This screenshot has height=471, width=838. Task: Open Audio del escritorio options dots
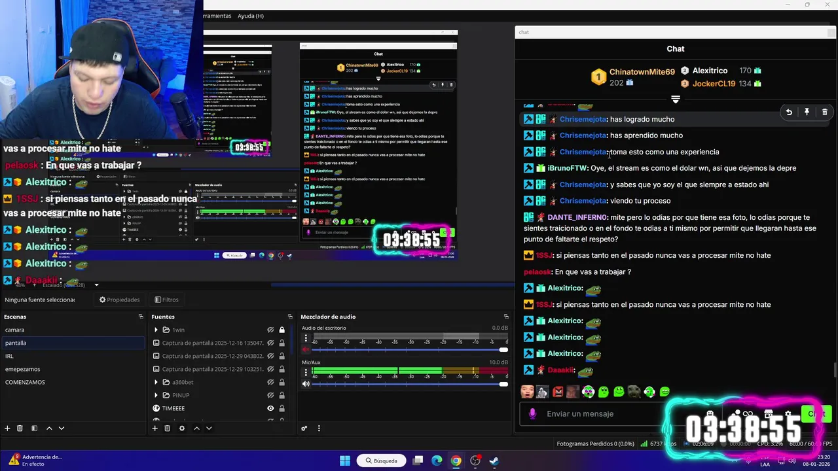pyautogui.click(x=305, y=338)
